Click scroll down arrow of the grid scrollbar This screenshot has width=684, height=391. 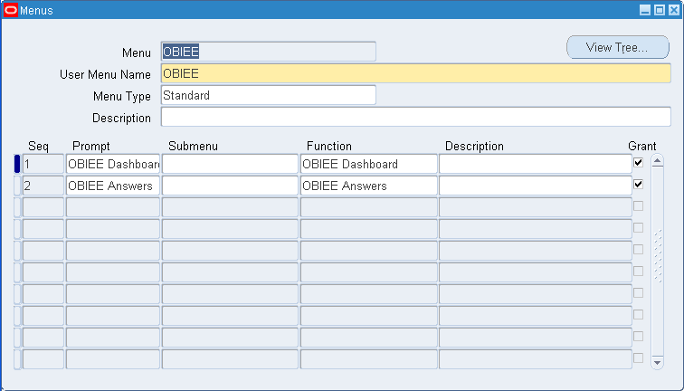click(x=658, y=362)
